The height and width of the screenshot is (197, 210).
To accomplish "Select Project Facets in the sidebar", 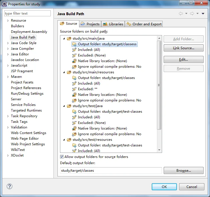I will tap(22, 82).
